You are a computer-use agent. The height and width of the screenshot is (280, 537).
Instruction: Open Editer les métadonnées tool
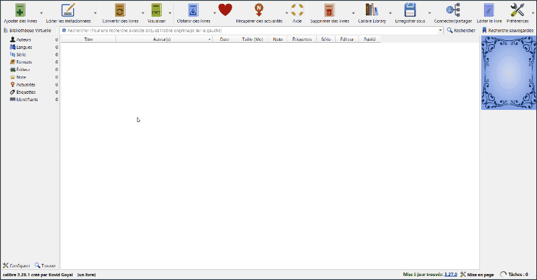68,10
